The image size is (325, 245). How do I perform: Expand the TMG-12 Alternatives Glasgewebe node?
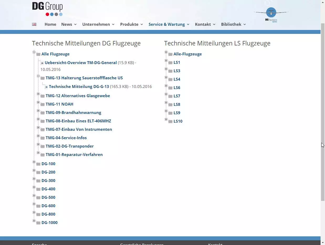click(38, 94)
